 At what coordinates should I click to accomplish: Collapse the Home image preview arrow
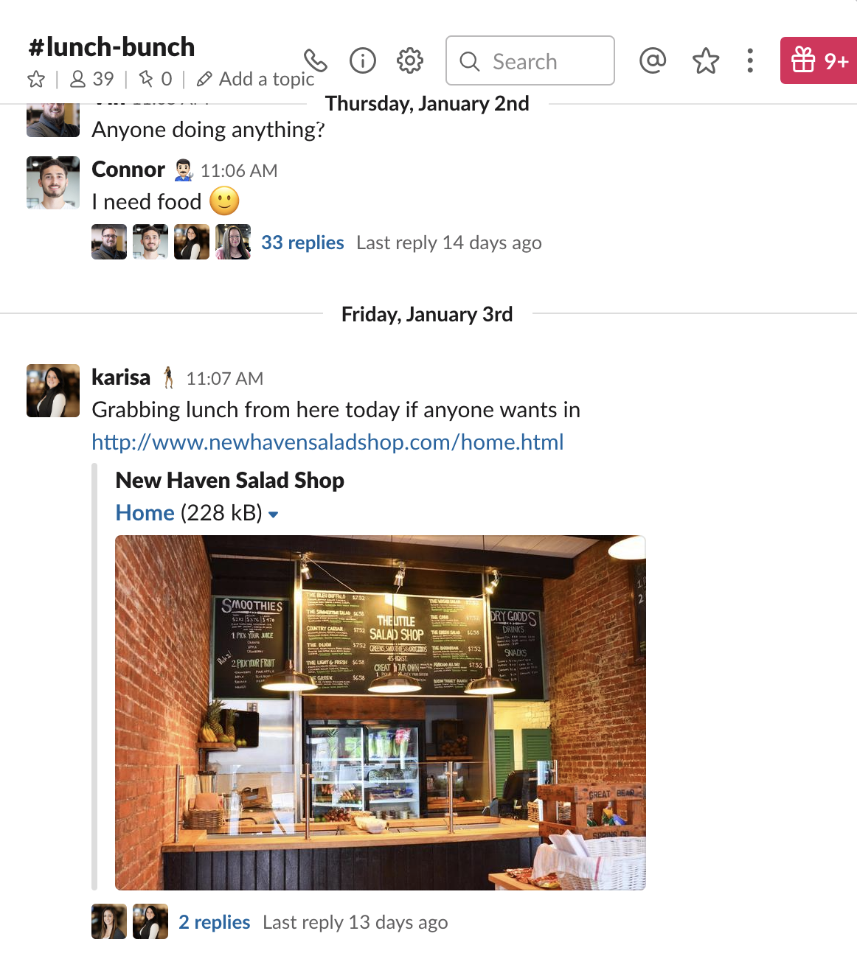274,515
